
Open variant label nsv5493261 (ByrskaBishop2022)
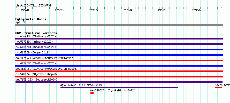tap(113, 90)
